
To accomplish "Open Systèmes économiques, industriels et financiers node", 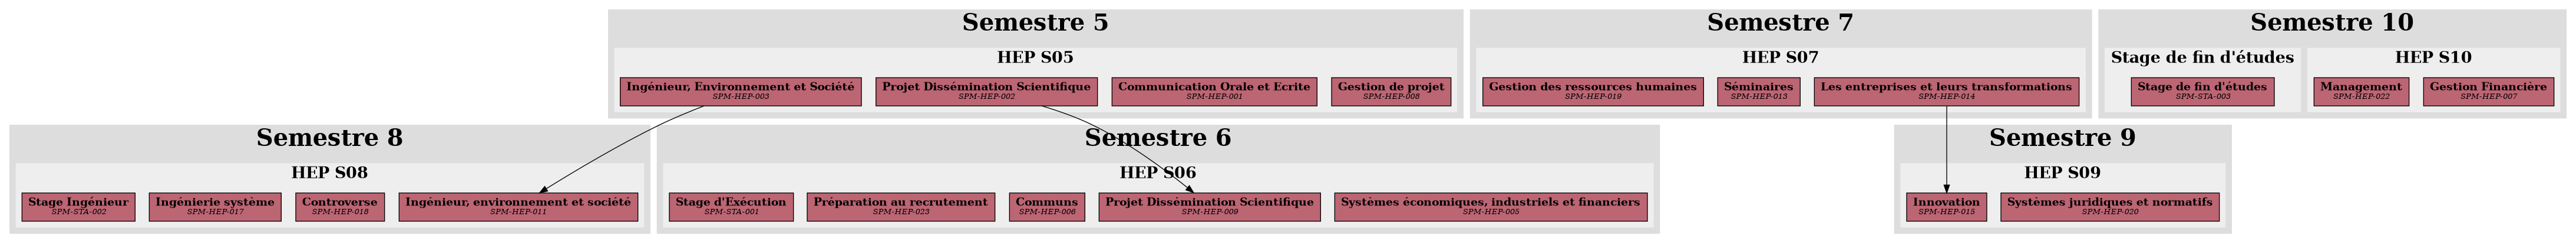I will 1490,206.
